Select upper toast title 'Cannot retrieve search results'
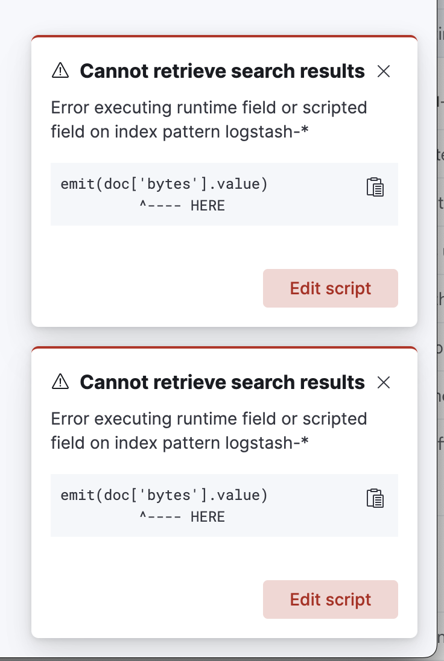Image resolution: width=444 pixels, height=661 pixels. click(x=222, y=71)
